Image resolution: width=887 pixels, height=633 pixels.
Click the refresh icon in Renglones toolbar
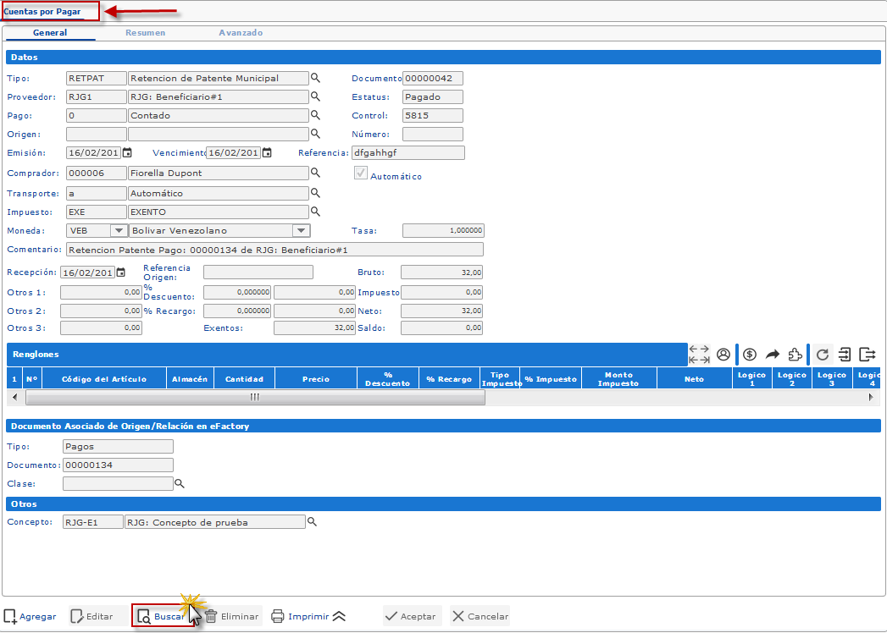tap(823, 355)
